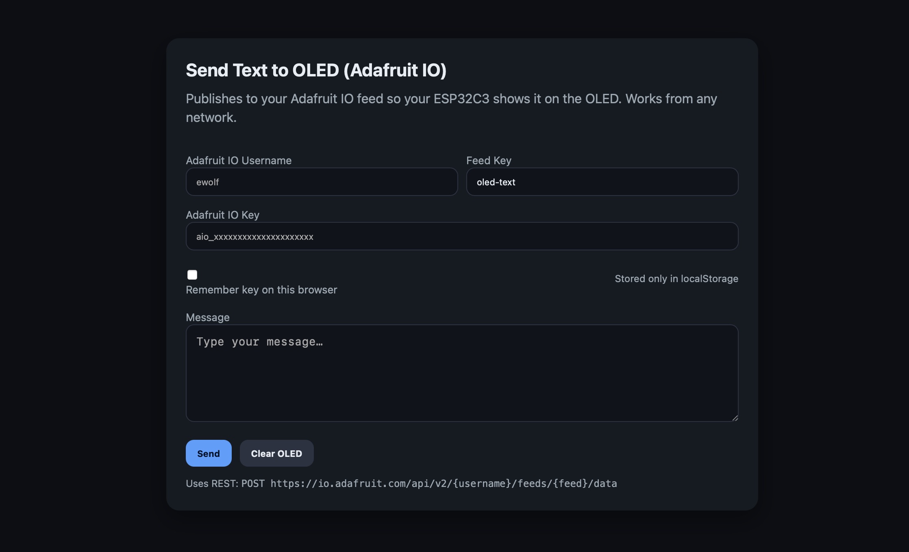The image size is (909, 552).
Task: Click the "Adafruit IO Key" label
Action: pyautogui.click(x=222, y=215)
